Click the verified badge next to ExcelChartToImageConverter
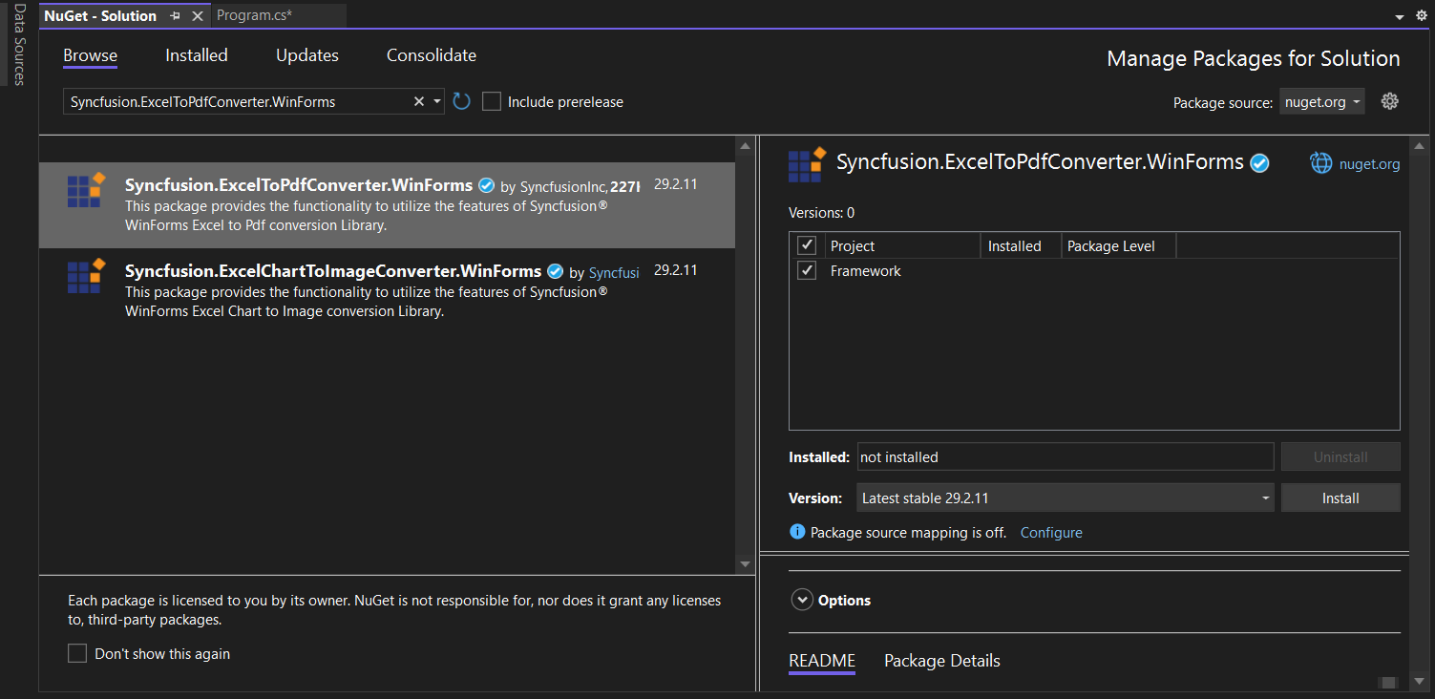1435x699 pixels. coord(555,270)
